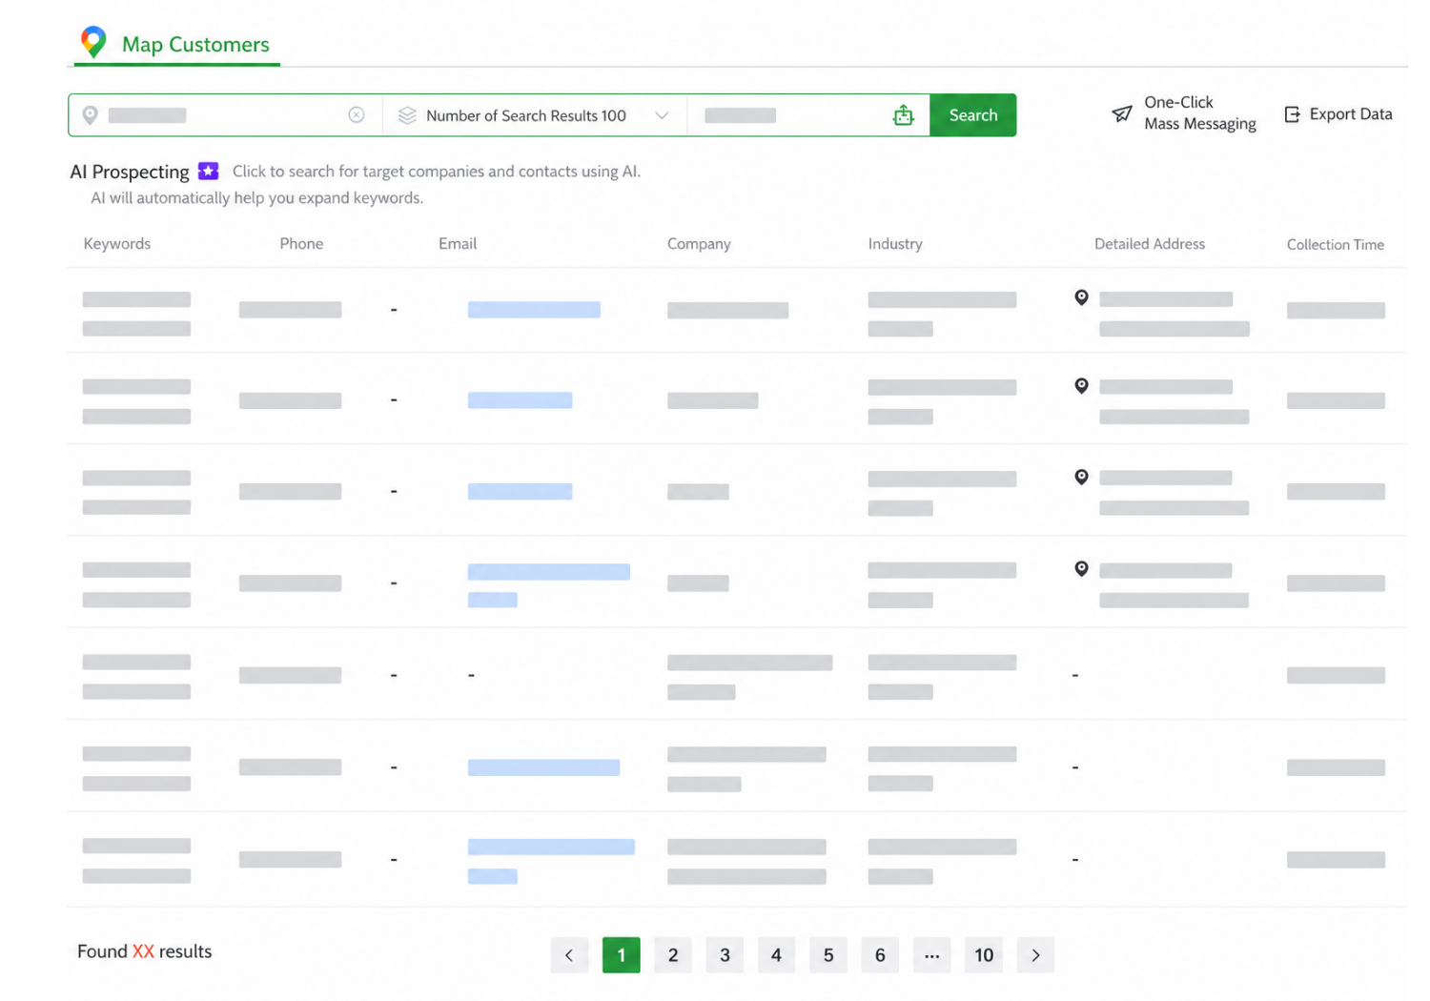This screenshot has height=1001, width=1430.
Task: Go to the next page arrow
Action: coord(1035,955)
